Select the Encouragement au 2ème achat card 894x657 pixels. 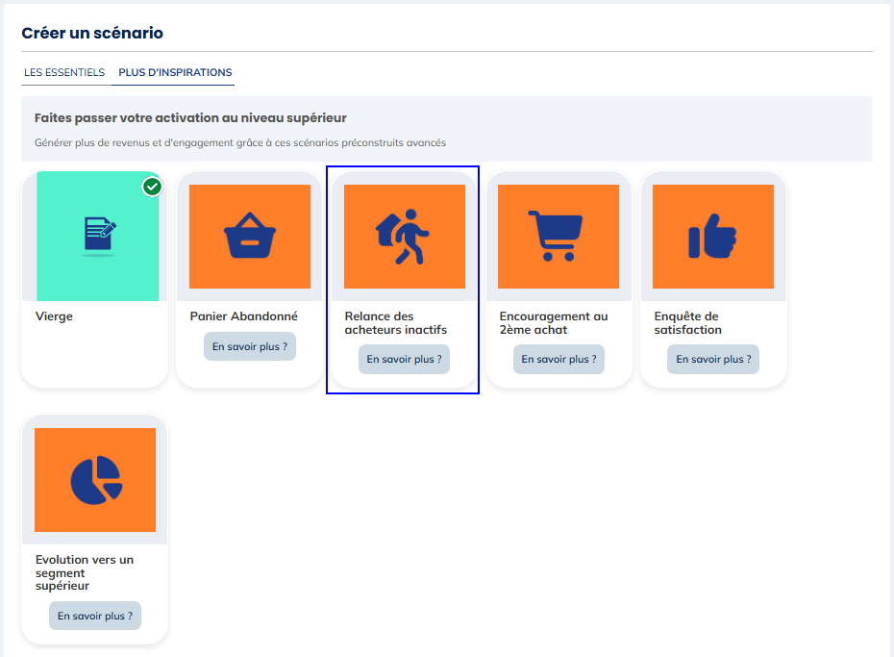[559, 279]
